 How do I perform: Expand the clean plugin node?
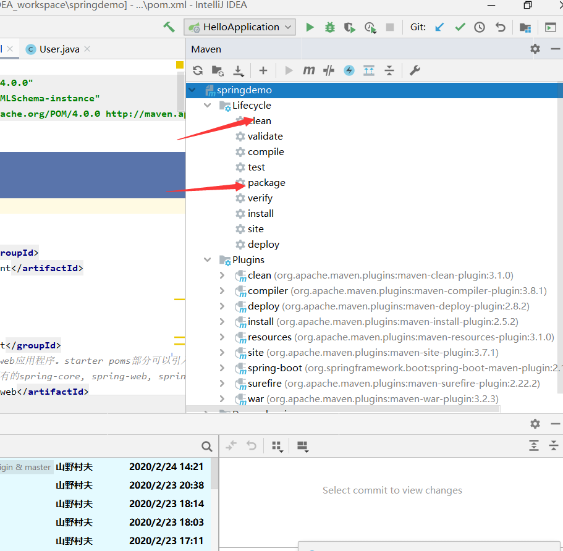(222, 275)
